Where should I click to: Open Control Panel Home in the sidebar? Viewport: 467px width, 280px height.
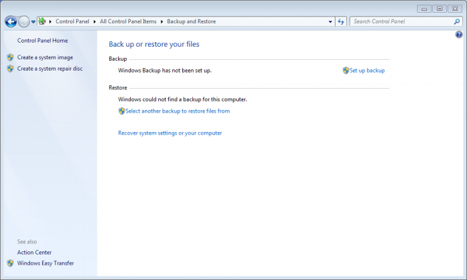(42, 41)
